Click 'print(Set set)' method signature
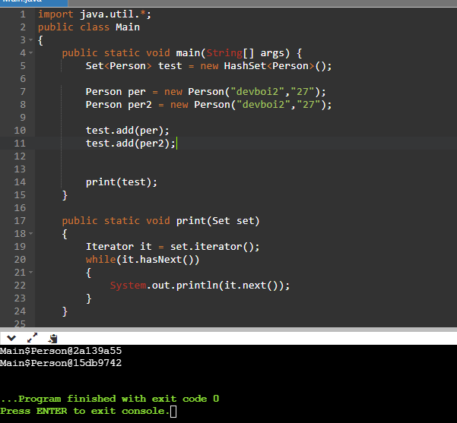The height and width of the screenshot is (423, 457). (217, 221)
